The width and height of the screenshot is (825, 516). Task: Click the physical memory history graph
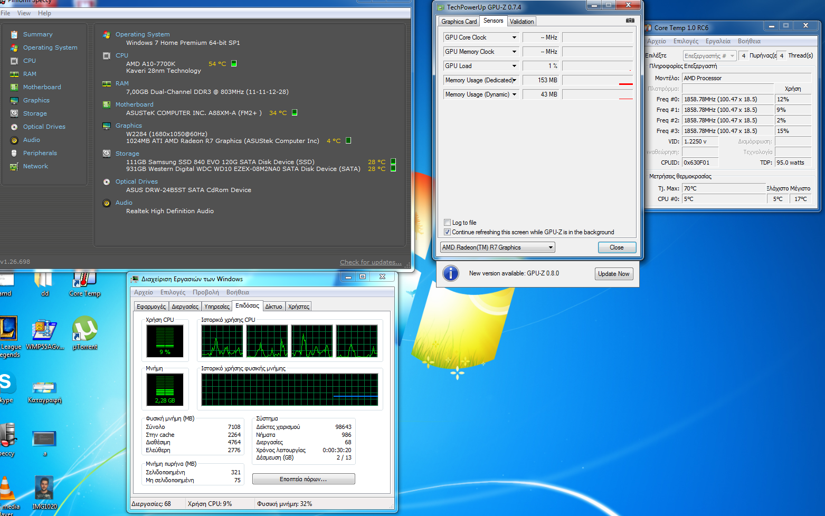289,389
